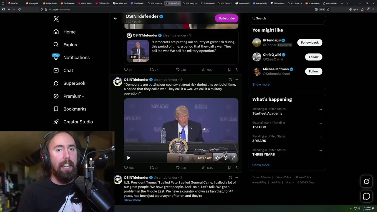
Task: Mute the video volume
Action: pos(217,158)
